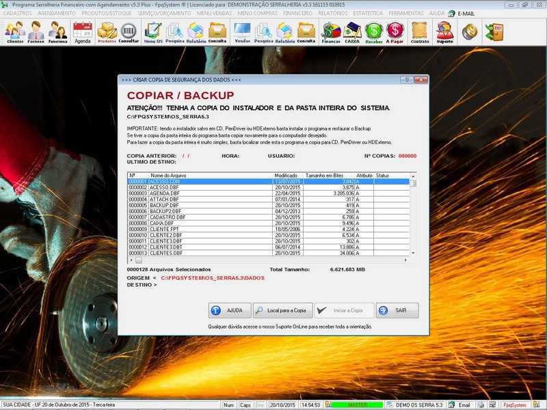Image resolution: width=547 pixels, height=410 pixels.
Task: Select the BACKUP.DBF file row
Action: 268,206
